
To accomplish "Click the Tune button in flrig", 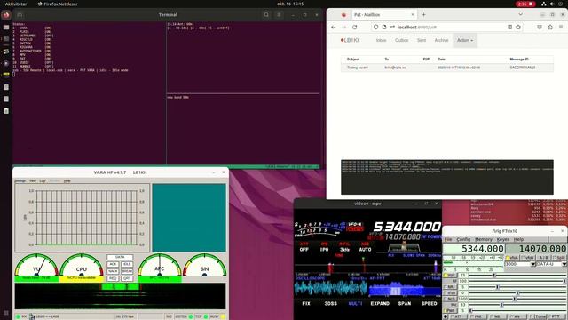I will 538,316.
